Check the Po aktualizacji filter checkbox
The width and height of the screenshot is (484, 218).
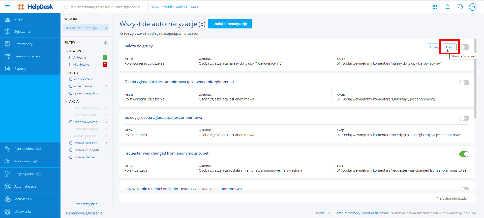tap(71, 86)
